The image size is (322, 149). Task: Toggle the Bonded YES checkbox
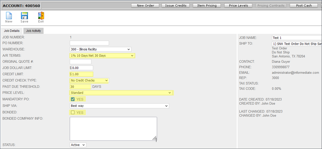[73, 112]
